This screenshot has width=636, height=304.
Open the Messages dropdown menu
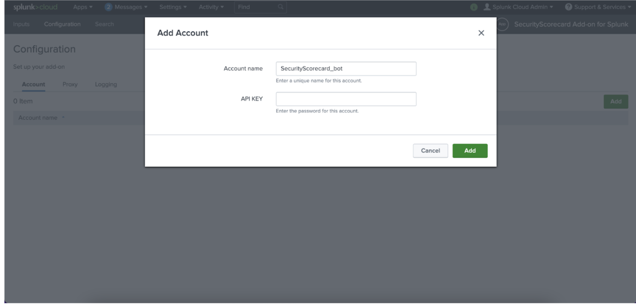pos(126,7)
